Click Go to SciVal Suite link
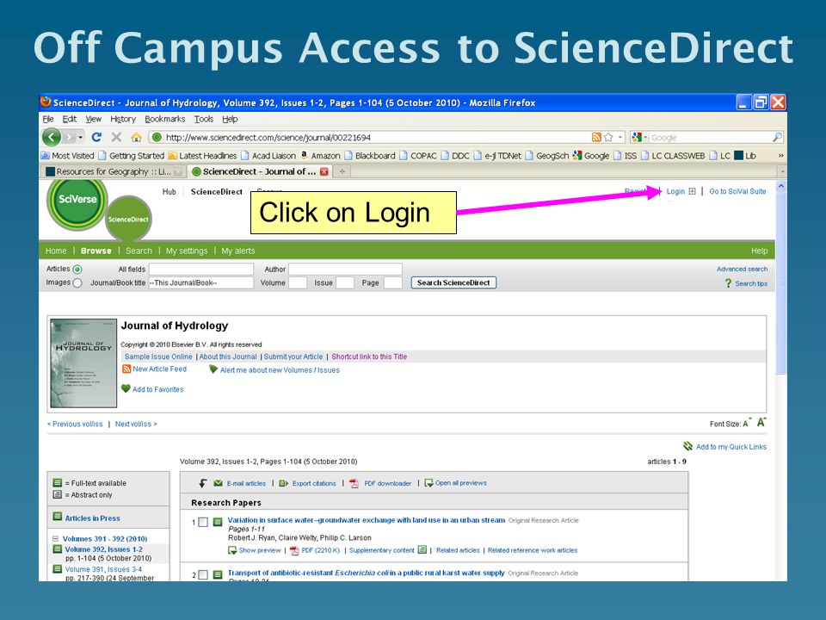Screen dimensions: 826x620 coord(737,191)
